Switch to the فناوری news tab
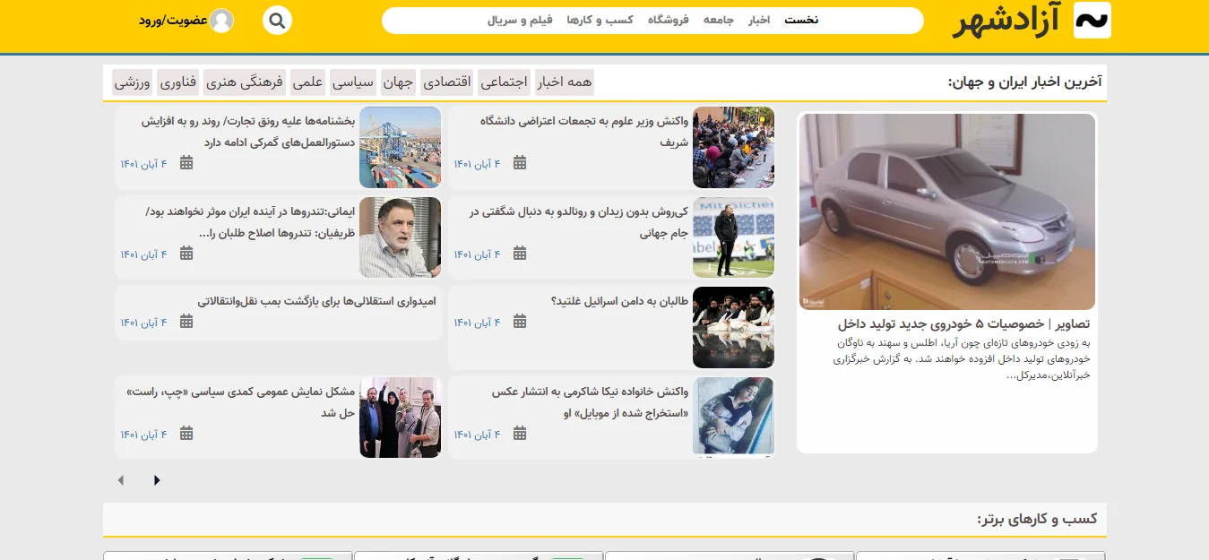Screen dimensions: 1209x560 pos(178,82)
